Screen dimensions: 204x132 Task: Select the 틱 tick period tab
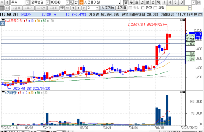pos(158,2)
